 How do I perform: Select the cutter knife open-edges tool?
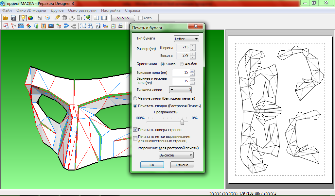(x=57, y=18)
